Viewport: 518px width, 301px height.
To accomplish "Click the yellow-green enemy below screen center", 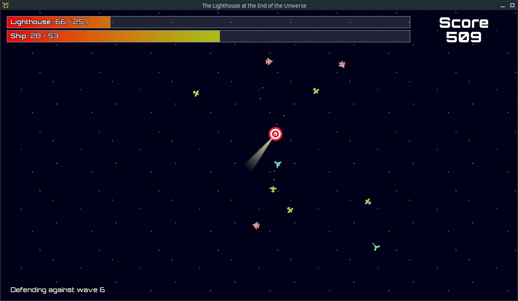I will pyautogui.click(x=290, y=210).
